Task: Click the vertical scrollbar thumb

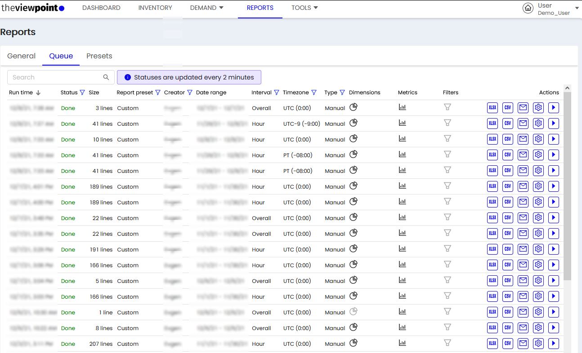Action: click(x=567, y=185)
